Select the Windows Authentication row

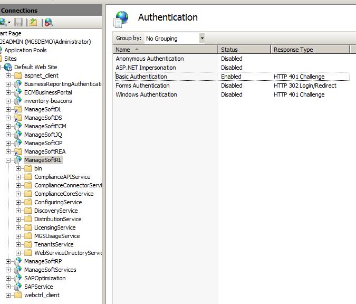(233, 94)
